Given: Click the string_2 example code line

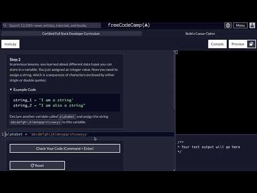Looking at the screenshot, I should point(49,106).
